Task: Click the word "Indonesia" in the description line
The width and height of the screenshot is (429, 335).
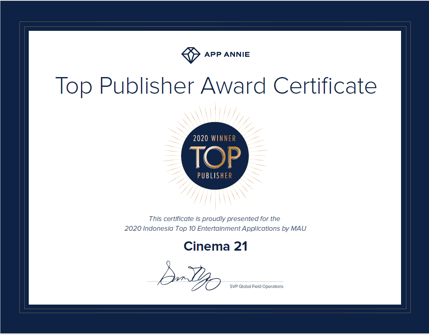Action: pyautogui.click(x=156, y=228)
